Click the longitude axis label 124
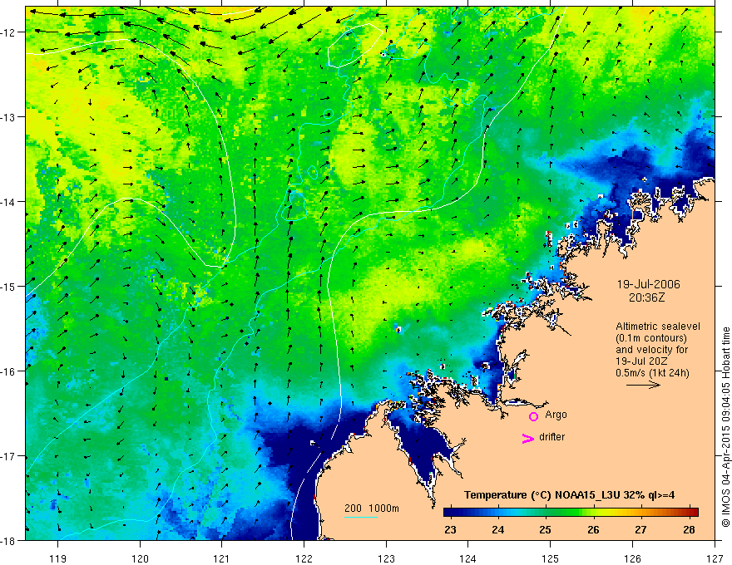Viewport: 732px width, 565px height. point(468,559)
